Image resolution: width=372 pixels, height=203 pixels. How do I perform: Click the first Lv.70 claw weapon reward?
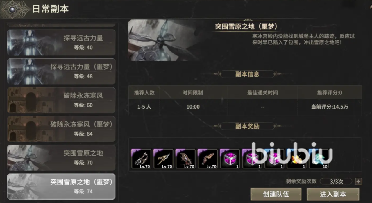(141, 159)
